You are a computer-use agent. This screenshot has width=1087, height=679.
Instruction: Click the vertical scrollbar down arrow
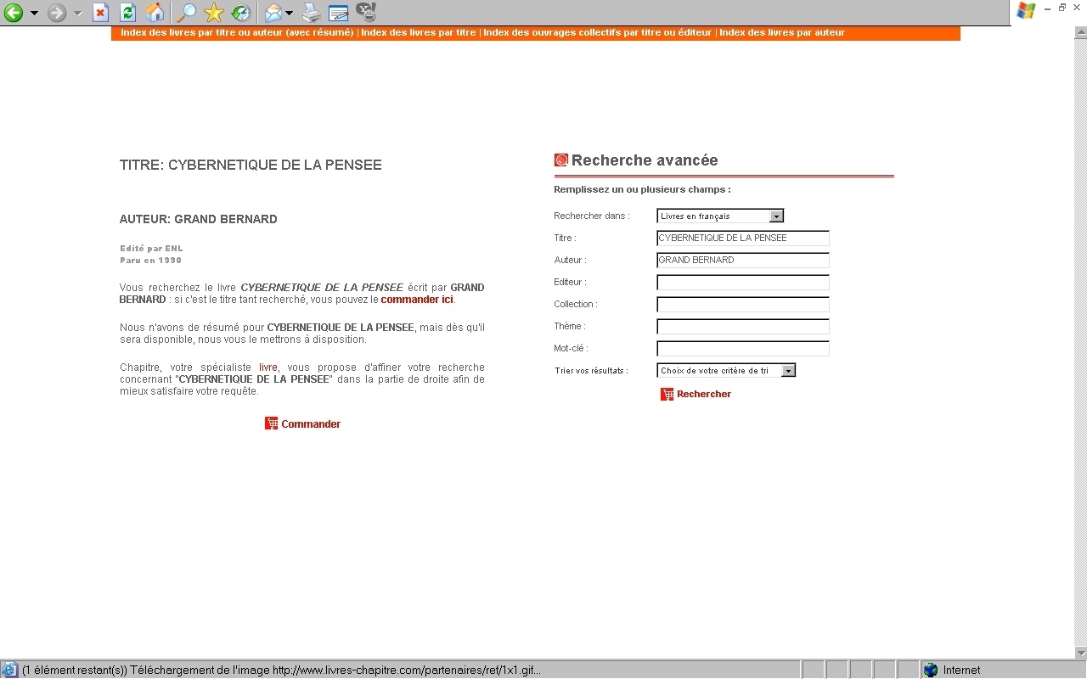(x=1080, y=653)
